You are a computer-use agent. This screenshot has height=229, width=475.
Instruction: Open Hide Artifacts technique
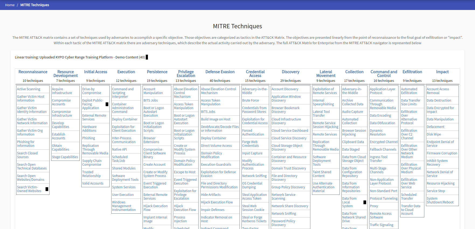[x=211, y=195]
